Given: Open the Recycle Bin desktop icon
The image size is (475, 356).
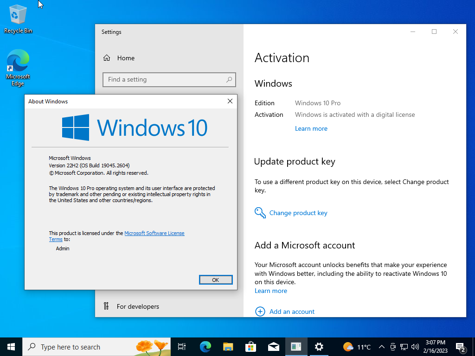Looking at the screenshot, I should coord(18,19).
